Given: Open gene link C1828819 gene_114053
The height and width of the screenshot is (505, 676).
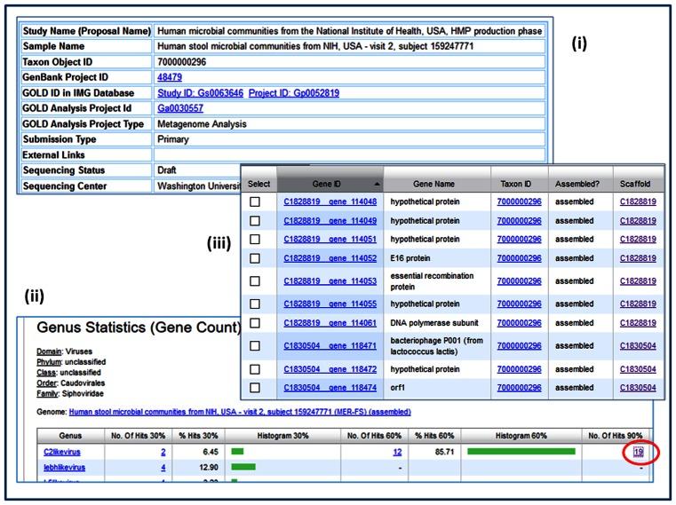Looking at the screenshot, I should 330,281.
